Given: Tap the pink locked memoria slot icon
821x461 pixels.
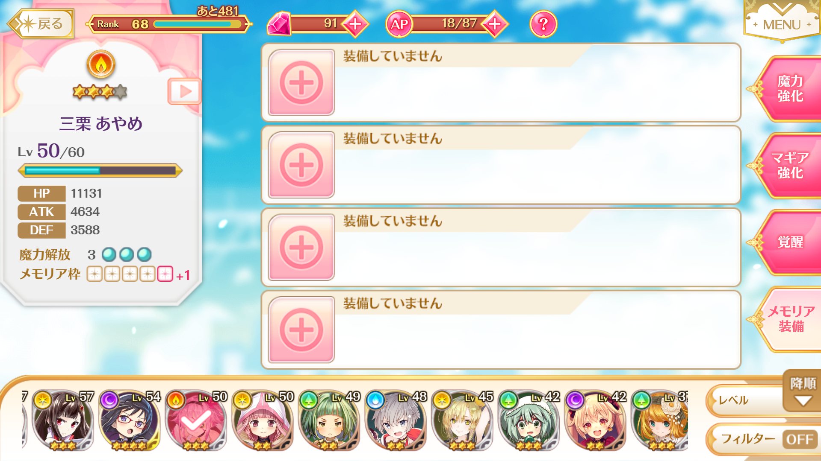Looking at the screenshot, I should [x=165, y=274].
